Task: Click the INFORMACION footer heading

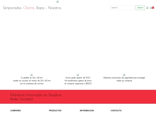Action: [x=87, y=111]
